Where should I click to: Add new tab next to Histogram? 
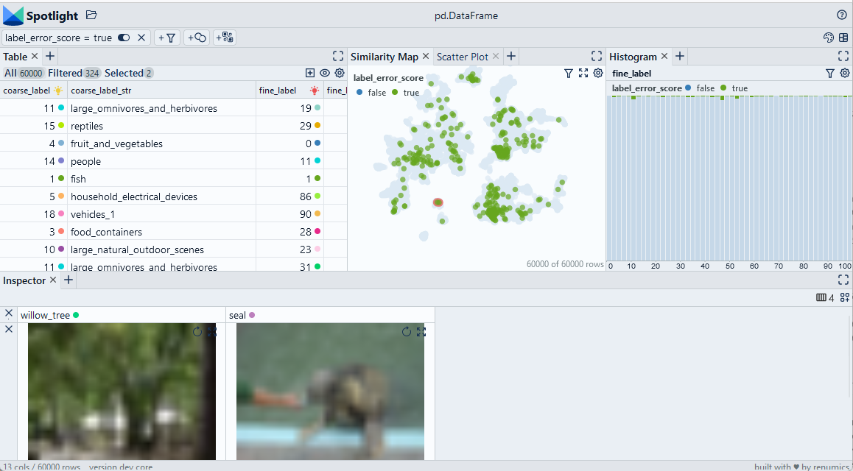point(680,56)
